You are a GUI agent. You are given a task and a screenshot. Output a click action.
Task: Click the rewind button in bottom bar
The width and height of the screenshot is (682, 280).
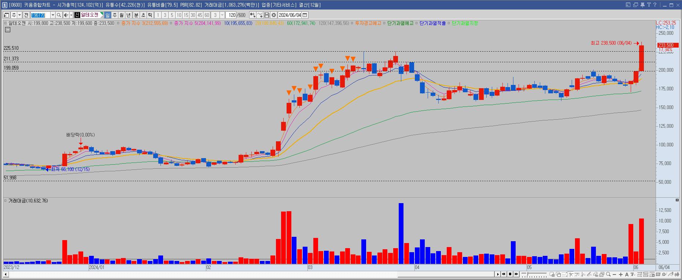click(504, 274)
